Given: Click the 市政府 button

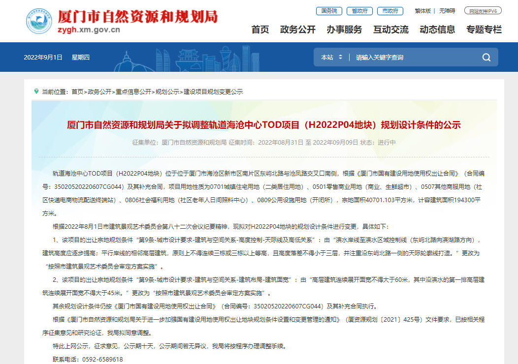Looking at the screenshot, I should coord(390,11).
